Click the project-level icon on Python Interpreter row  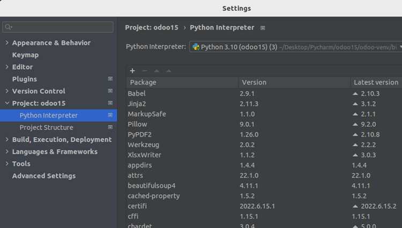pos(110,115)
